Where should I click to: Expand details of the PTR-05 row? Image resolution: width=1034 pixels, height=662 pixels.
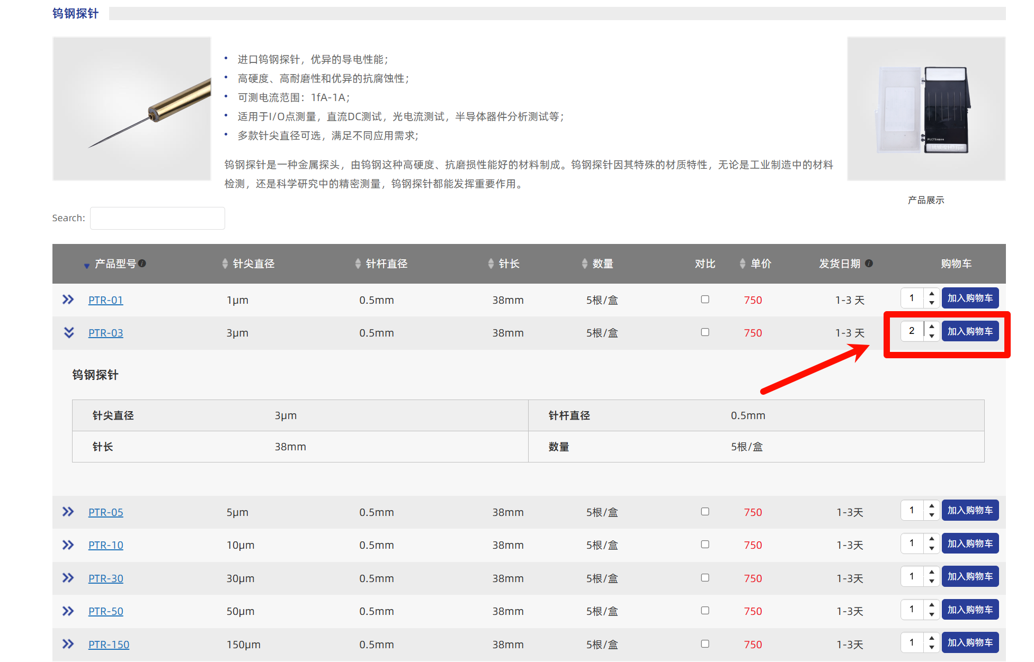pyautogui.click(x=68, y=512)
